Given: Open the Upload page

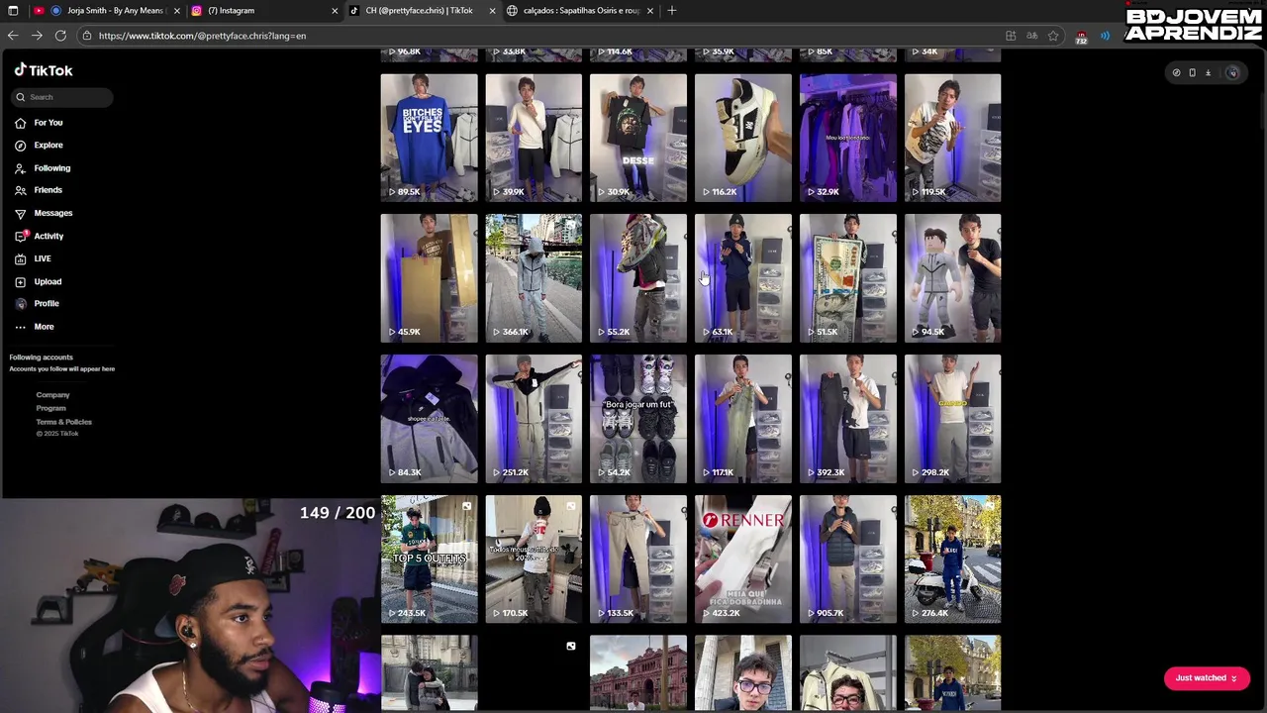Looking at the screenshot, I should 40,281.
